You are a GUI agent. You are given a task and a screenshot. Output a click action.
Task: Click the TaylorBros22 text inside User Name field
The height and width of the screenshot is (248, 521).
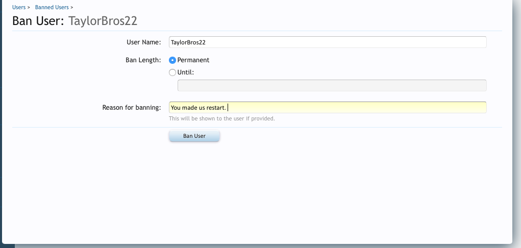191,42
